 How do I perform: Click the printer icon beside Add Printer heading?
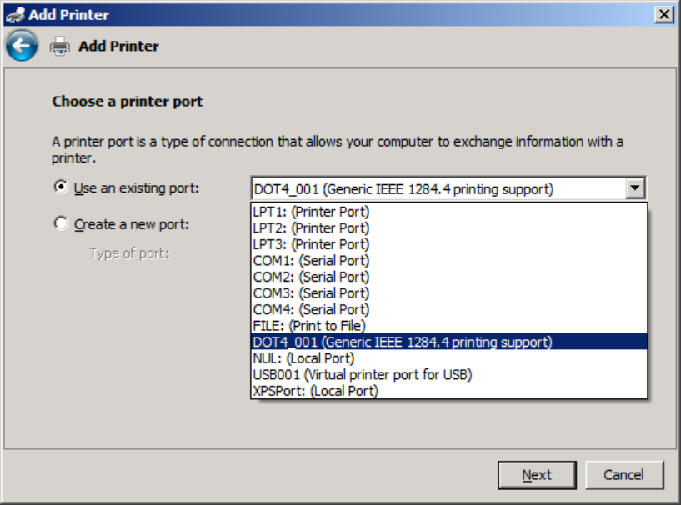(60, 47)
